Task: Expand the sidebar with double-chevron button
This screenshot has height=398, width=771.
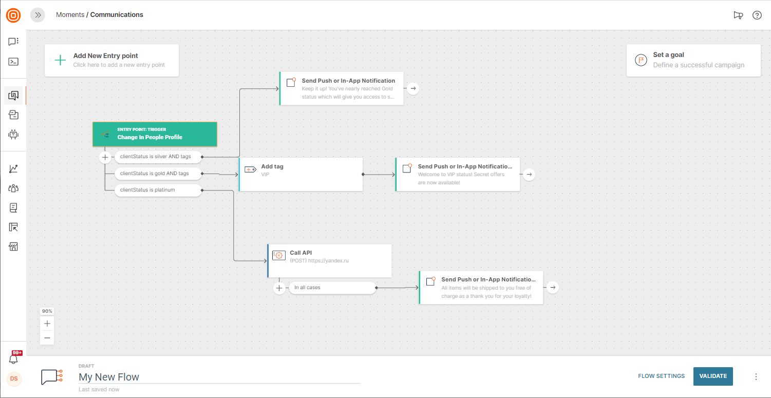Action: click(37, 15)
